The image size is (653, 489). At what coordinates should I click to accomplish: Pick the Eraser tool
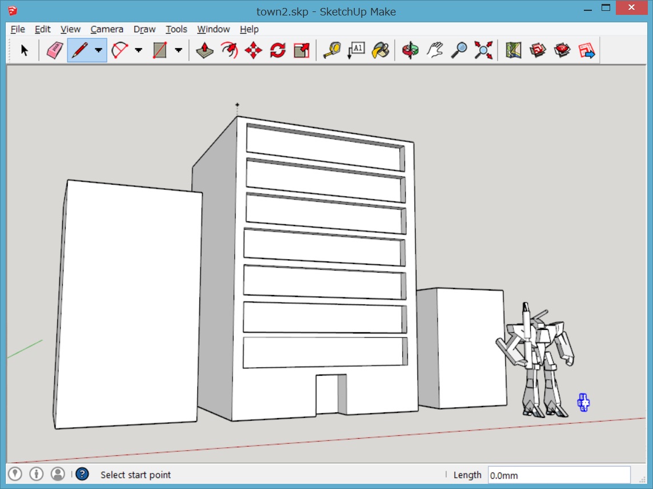54,50
